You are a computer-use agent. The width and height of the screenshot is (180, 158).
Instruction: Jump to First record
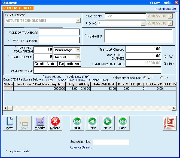pos(77,123)
